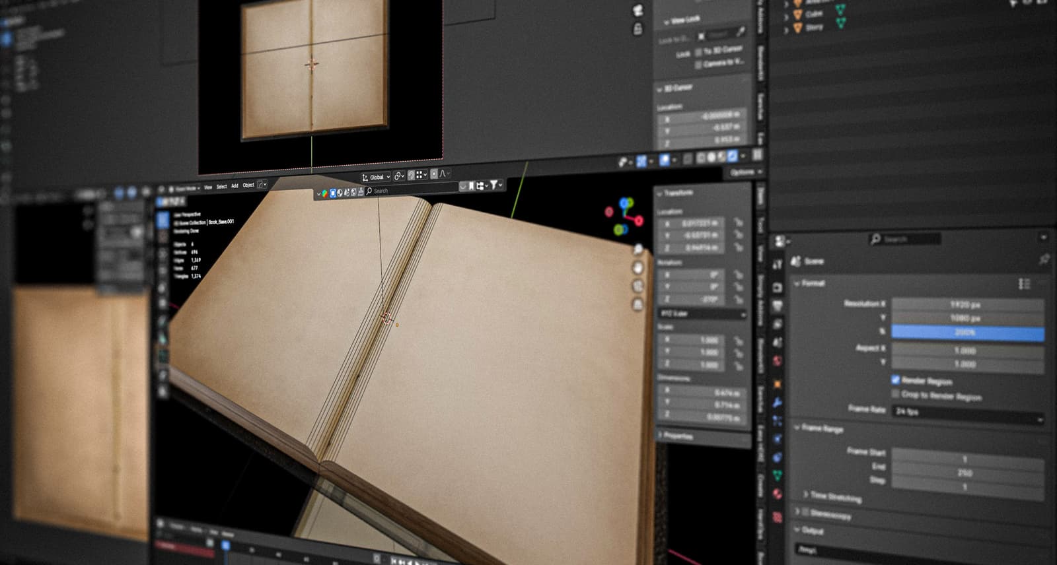
Task: Collapse the Frame Range panel
Action: 819,428
